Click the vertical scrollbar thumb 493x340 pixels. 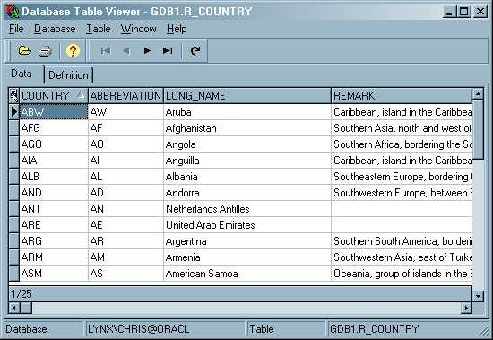click(478, 129)
